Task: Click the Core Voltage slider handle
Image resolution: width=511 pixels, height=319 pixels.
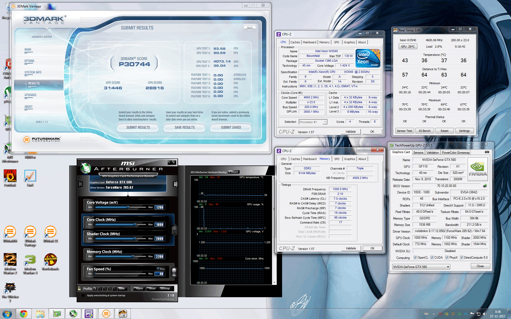Action: [x=128, y=207]
